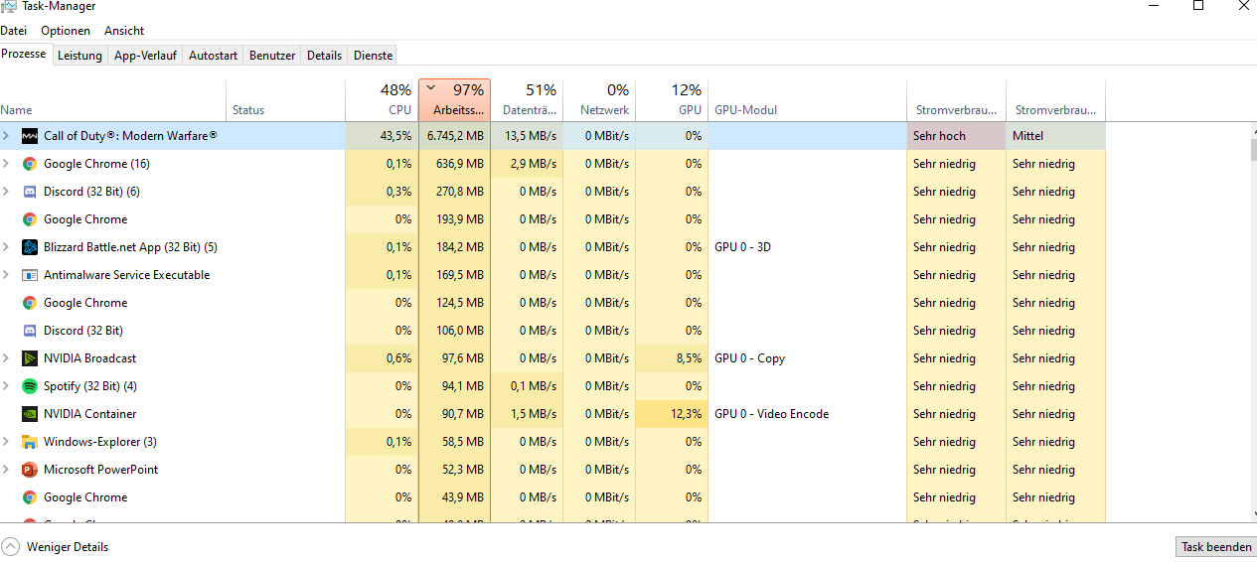Click the 12,3% GPU usage cell
Image resolution: width=1257 pixels, height=562 pixels.
pos(672,414)
